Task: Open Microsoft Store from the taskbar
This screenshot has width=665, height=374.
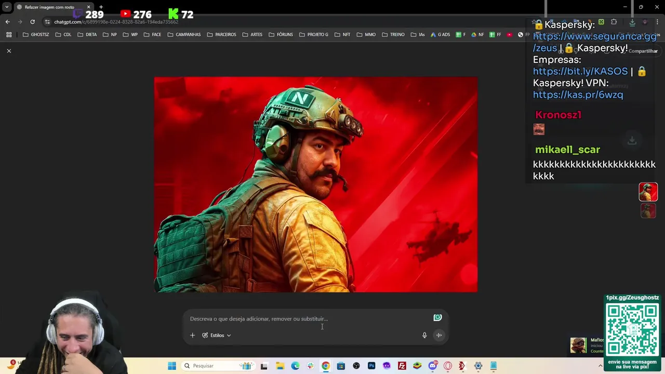Action: point(341,366)
